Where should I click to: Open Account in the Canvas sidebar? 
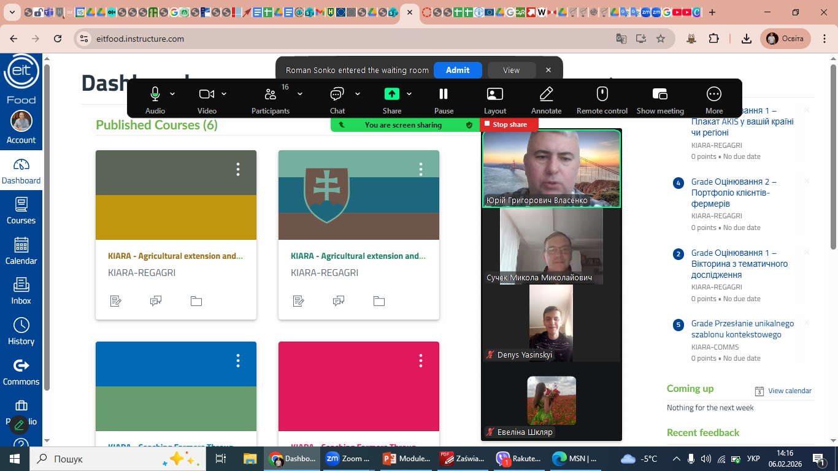click(21, 128)
